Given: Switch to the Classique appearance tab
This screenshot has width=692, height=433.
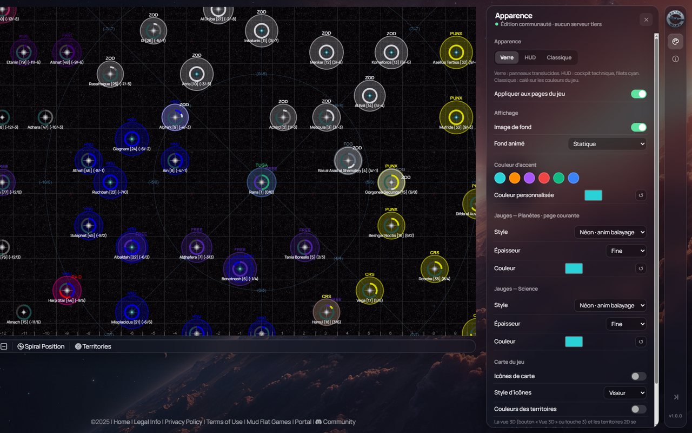Looking at the screenshot, I should pos(559,58).
